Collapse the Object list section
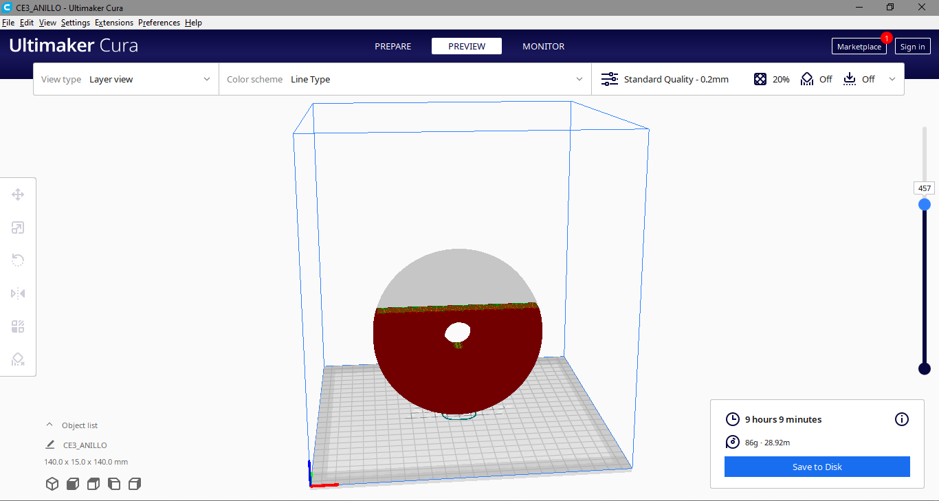Viewport: 939px width, 501px height. click(x=49, y=425)
